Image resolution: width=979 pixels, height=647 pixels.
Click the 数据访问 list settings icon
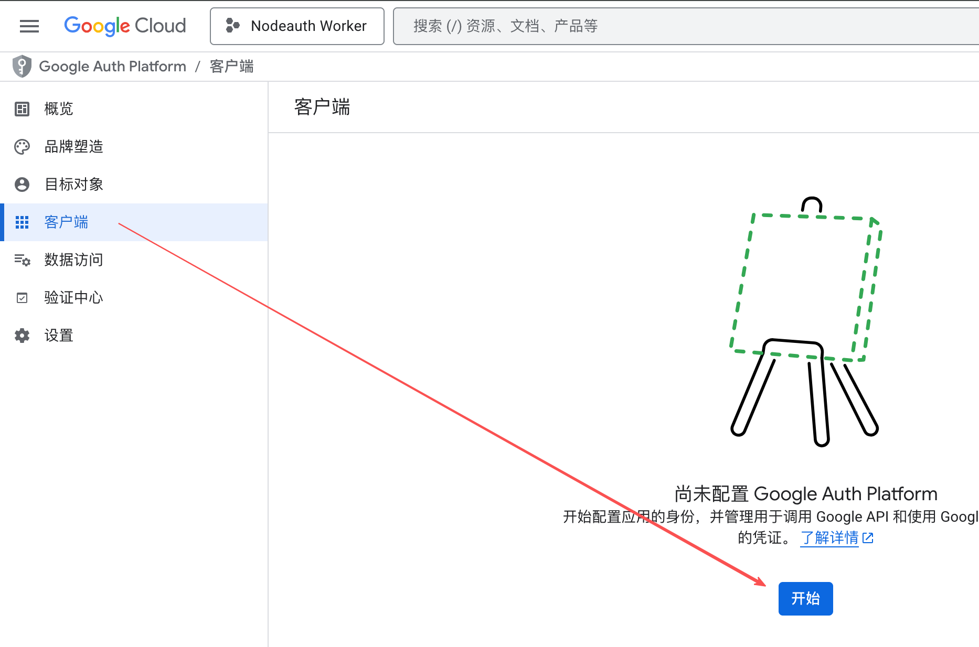coord(22,260)
